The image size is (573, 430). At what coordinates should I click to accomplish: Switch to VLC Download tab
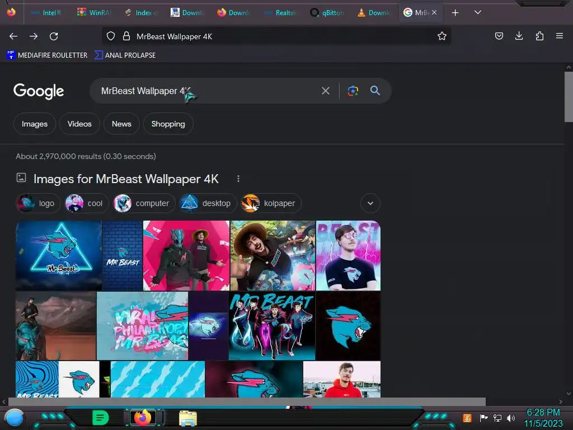[374, 13]
